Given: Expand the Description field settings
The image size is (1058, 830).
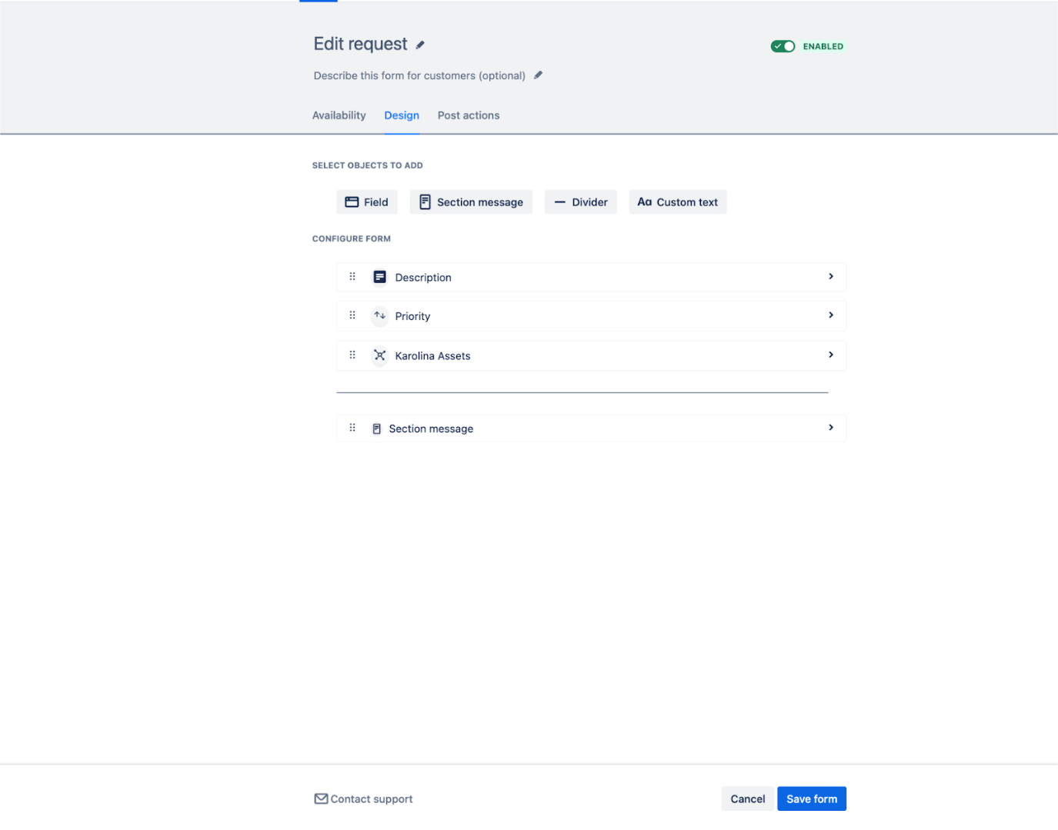Looking at the screenshot, I should coord(830,276).
